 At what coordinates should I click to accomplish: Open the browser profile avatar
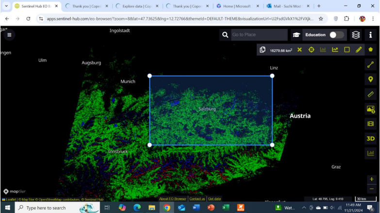(362, 18)
